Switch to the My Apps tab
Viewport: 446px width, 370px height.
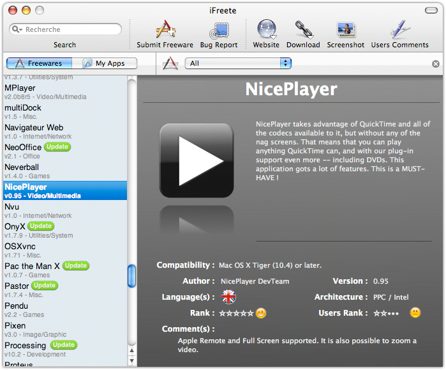(105, 63)
